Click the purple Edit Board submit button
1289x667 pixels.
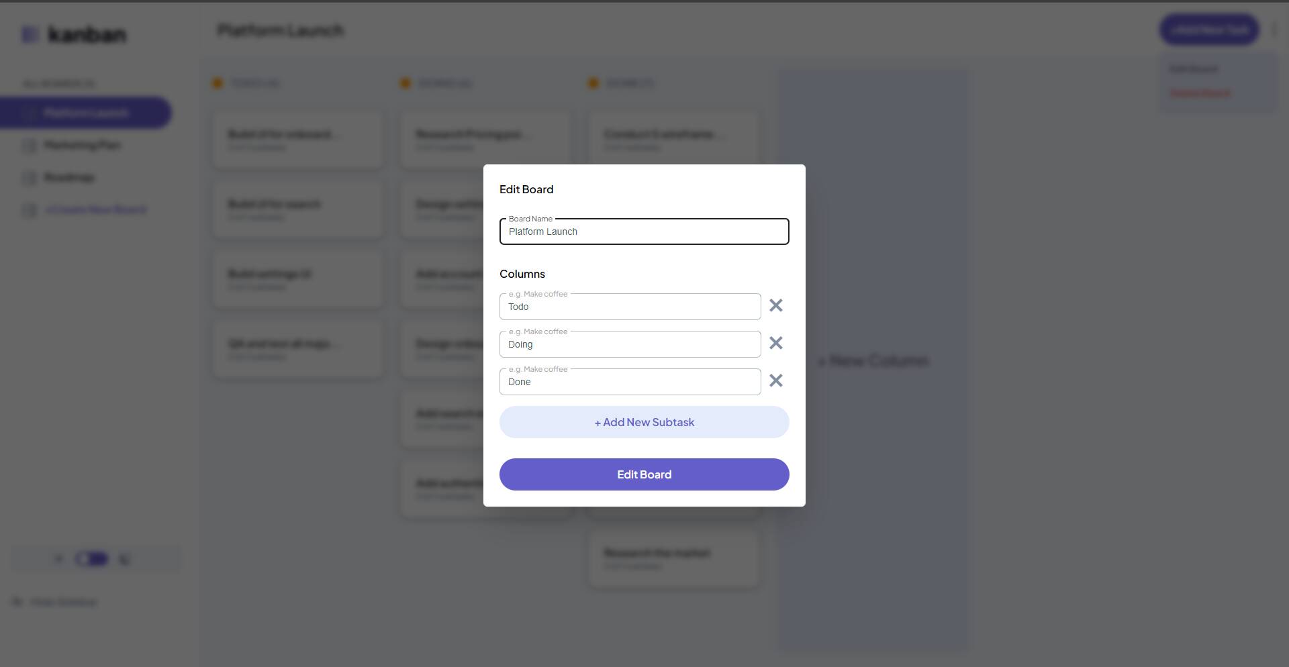(x=644, y=474)
